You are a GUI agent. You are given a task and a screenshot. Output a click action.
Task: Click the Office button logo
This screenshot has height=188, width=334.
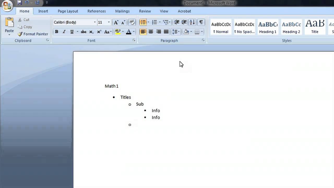click(x=7, y=6)
